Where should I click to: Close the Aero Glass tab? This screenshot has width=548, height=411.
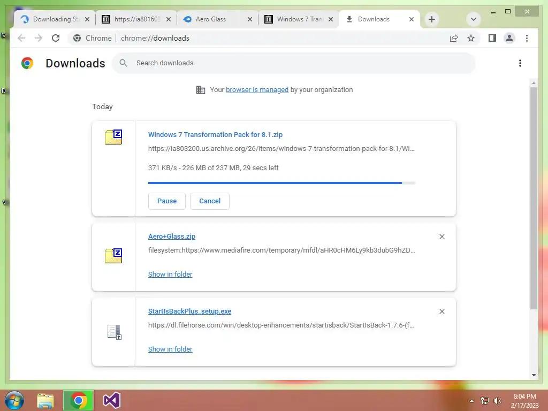point(249,19)
